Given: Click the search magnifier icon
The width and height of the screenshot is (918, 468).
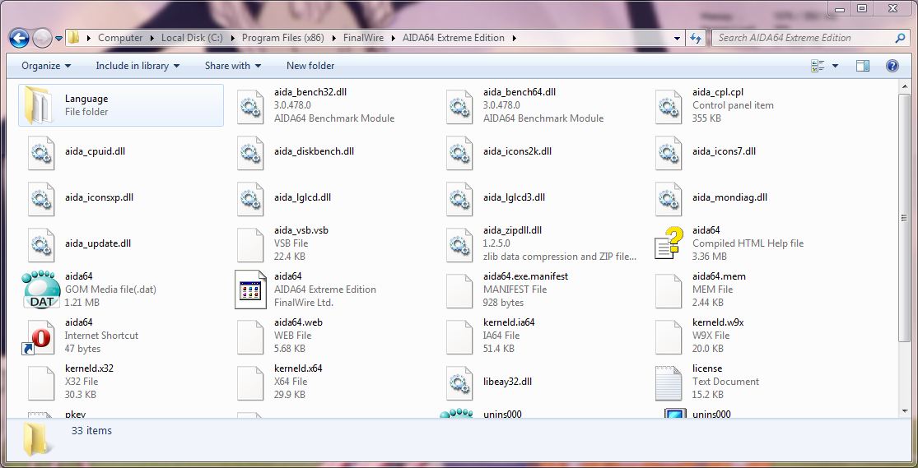Looking at the screenshot, I should tap(900, 38).
